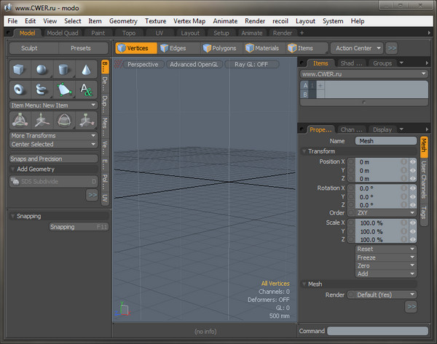Select the Cube primitive tool
The width and height of the screenshot is (437, 344).
point(20,70)
